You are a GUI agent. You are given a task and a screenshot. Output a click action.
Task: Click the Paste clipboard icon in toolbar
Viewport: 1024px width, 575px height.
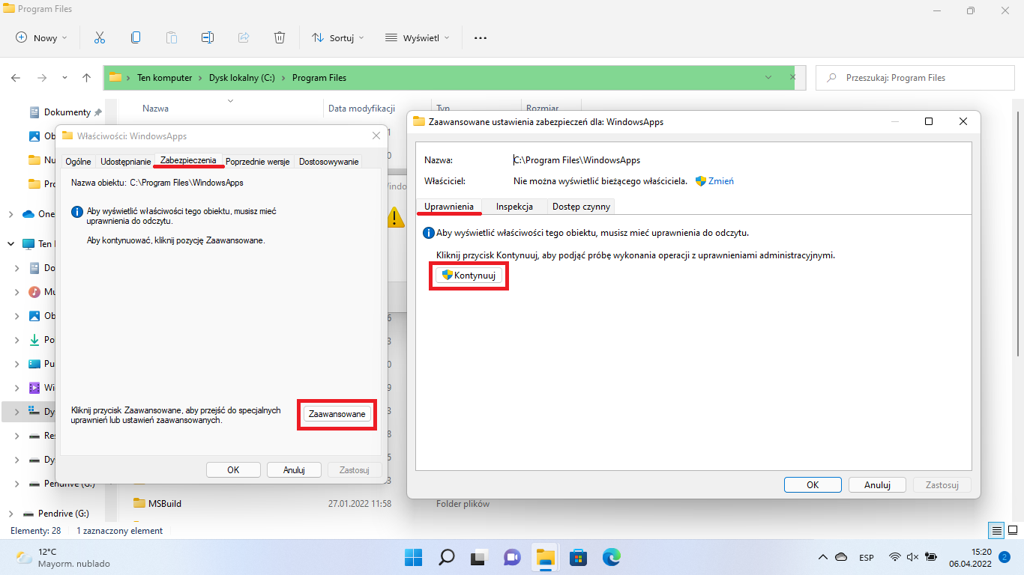172,37
